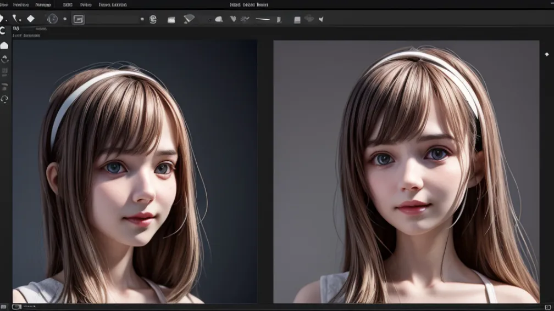Click the phone handset icon in toolbar
This screenshot has height=311, width=554.
15,19
